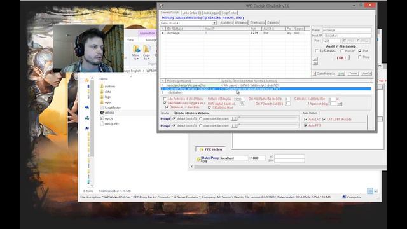The width and height of the screenshot is (407, 229).
Task: Select Proxy1 default (sock.cfg) radio
Action: [x=174, y=119]
